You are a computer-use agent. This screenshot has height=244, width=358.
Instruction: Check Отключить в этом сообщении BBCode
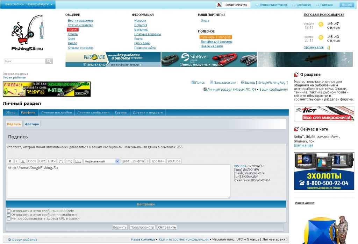(9, 211)
